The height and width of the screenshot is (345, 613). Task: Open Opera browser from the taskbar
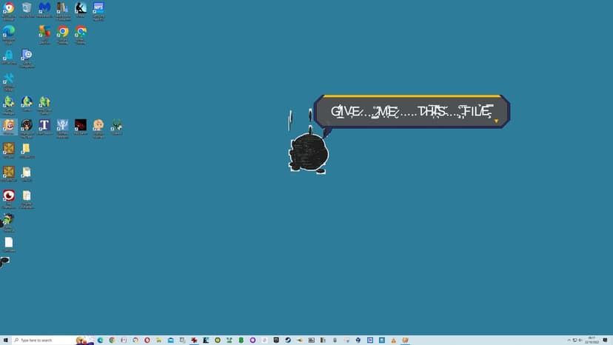click(x=147, y=341)
